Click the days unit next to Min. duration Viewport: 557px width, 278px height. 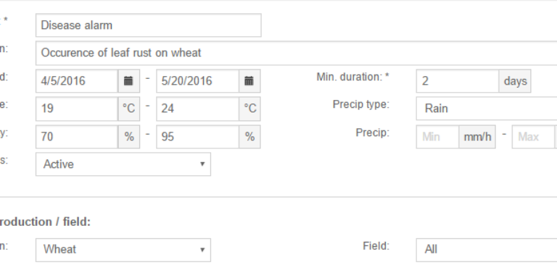(x=515, y=81)
